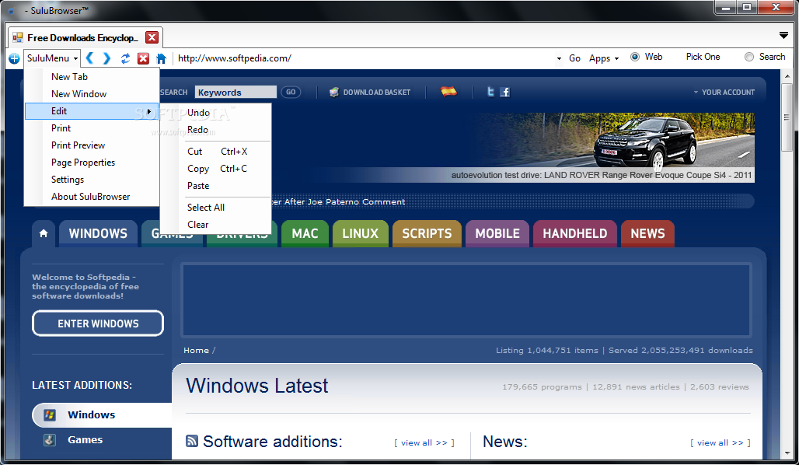
Task: Open About SuluBrowser menu item
Action: [x=92, y=196]
